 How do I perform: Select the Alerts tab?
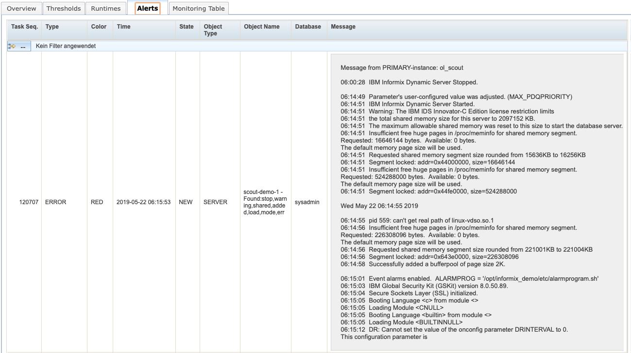148,8
